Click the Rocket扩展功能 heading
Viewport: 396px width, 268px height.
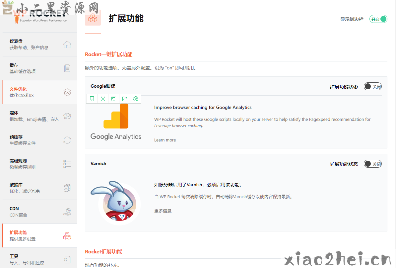[103, 252]
